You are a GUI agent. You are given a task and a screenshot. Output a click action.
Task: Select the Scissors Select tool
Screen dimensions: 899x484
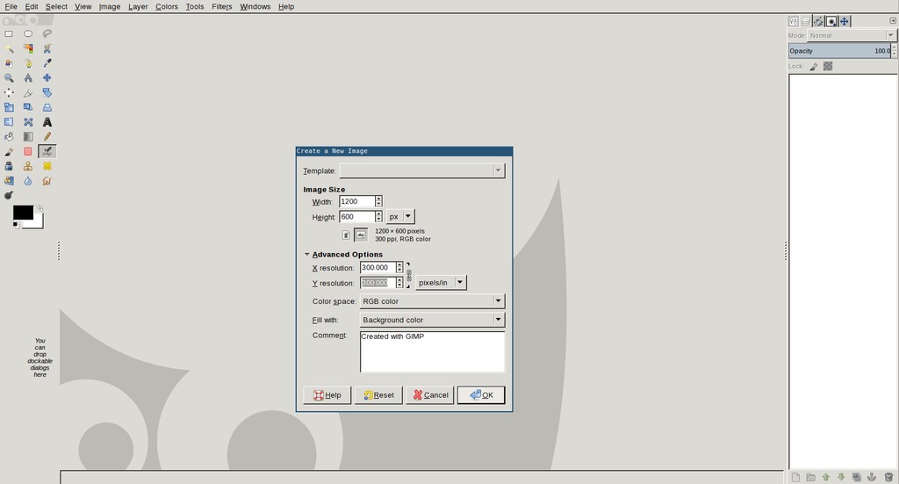(x=47, y=48)
